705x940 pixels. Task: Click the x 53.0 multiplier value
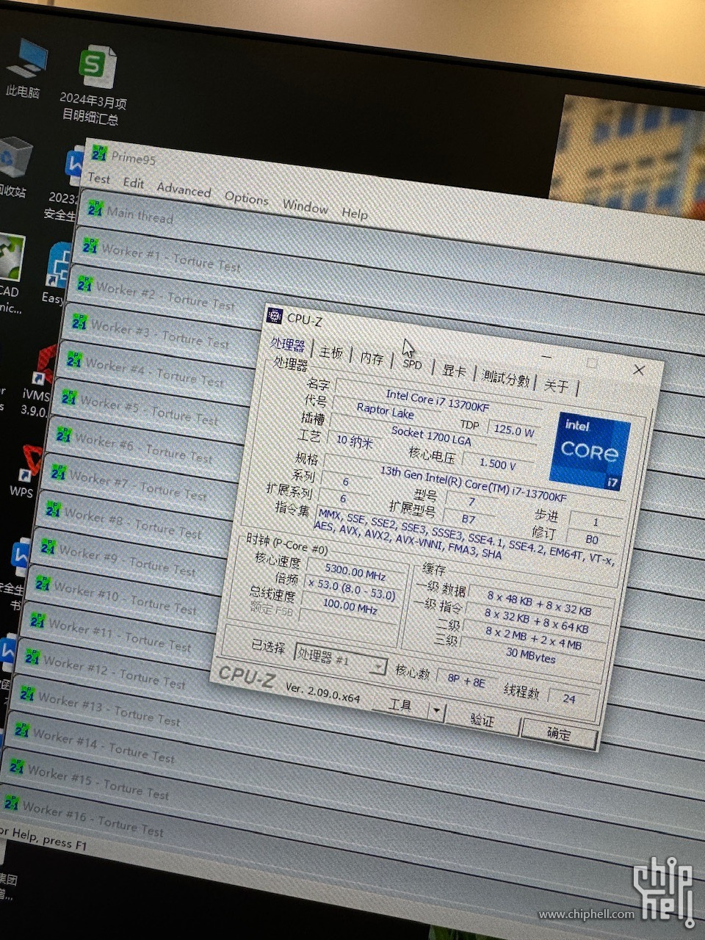click(352, 590)
